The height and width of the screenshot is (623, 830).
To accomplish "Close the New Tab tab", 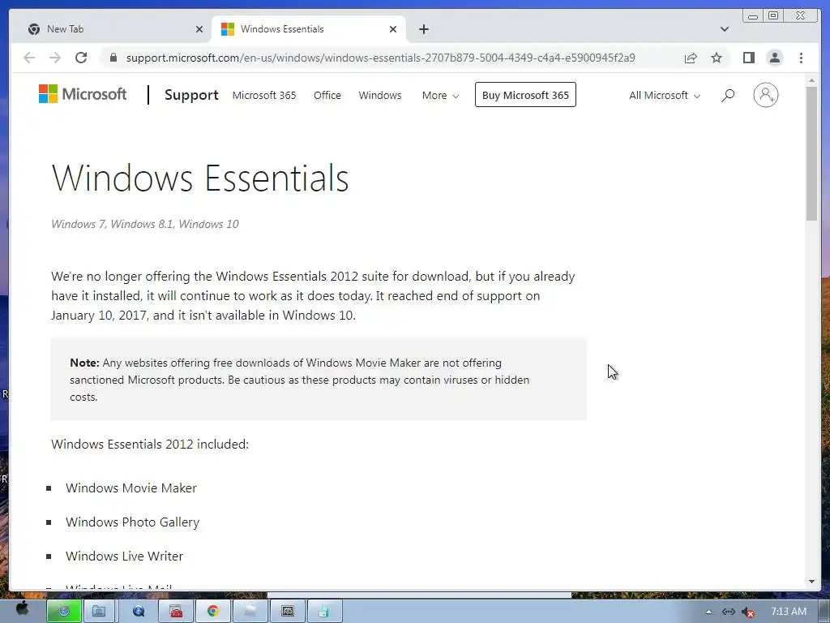I will pos(199,29).
